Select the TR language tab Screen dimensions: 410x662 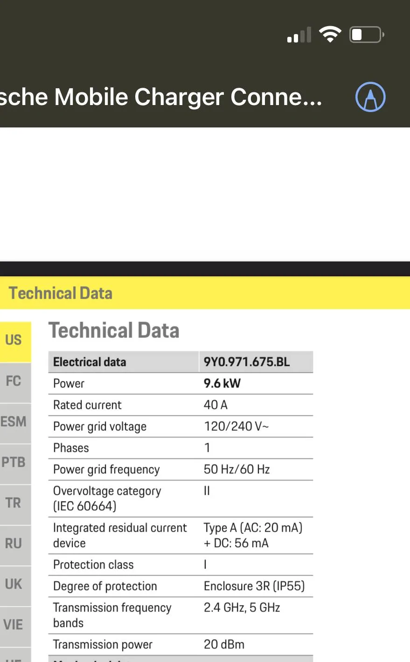[15, 504]
